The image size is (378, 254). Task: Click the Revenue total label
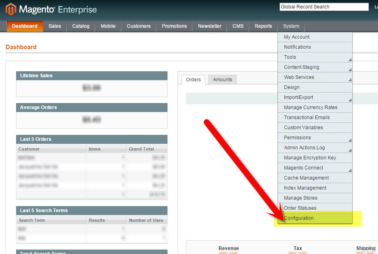point(229,248)
